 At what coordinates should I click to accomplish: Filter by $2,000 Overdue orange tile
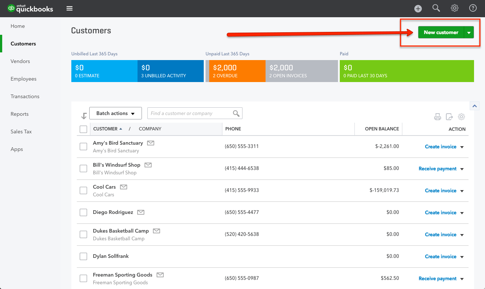tap(237, 71)
